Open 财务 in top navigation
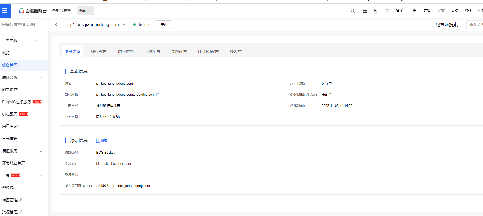The width and height of the screenshot is (483, 216). pyautogui.click(x=468, y=11)
